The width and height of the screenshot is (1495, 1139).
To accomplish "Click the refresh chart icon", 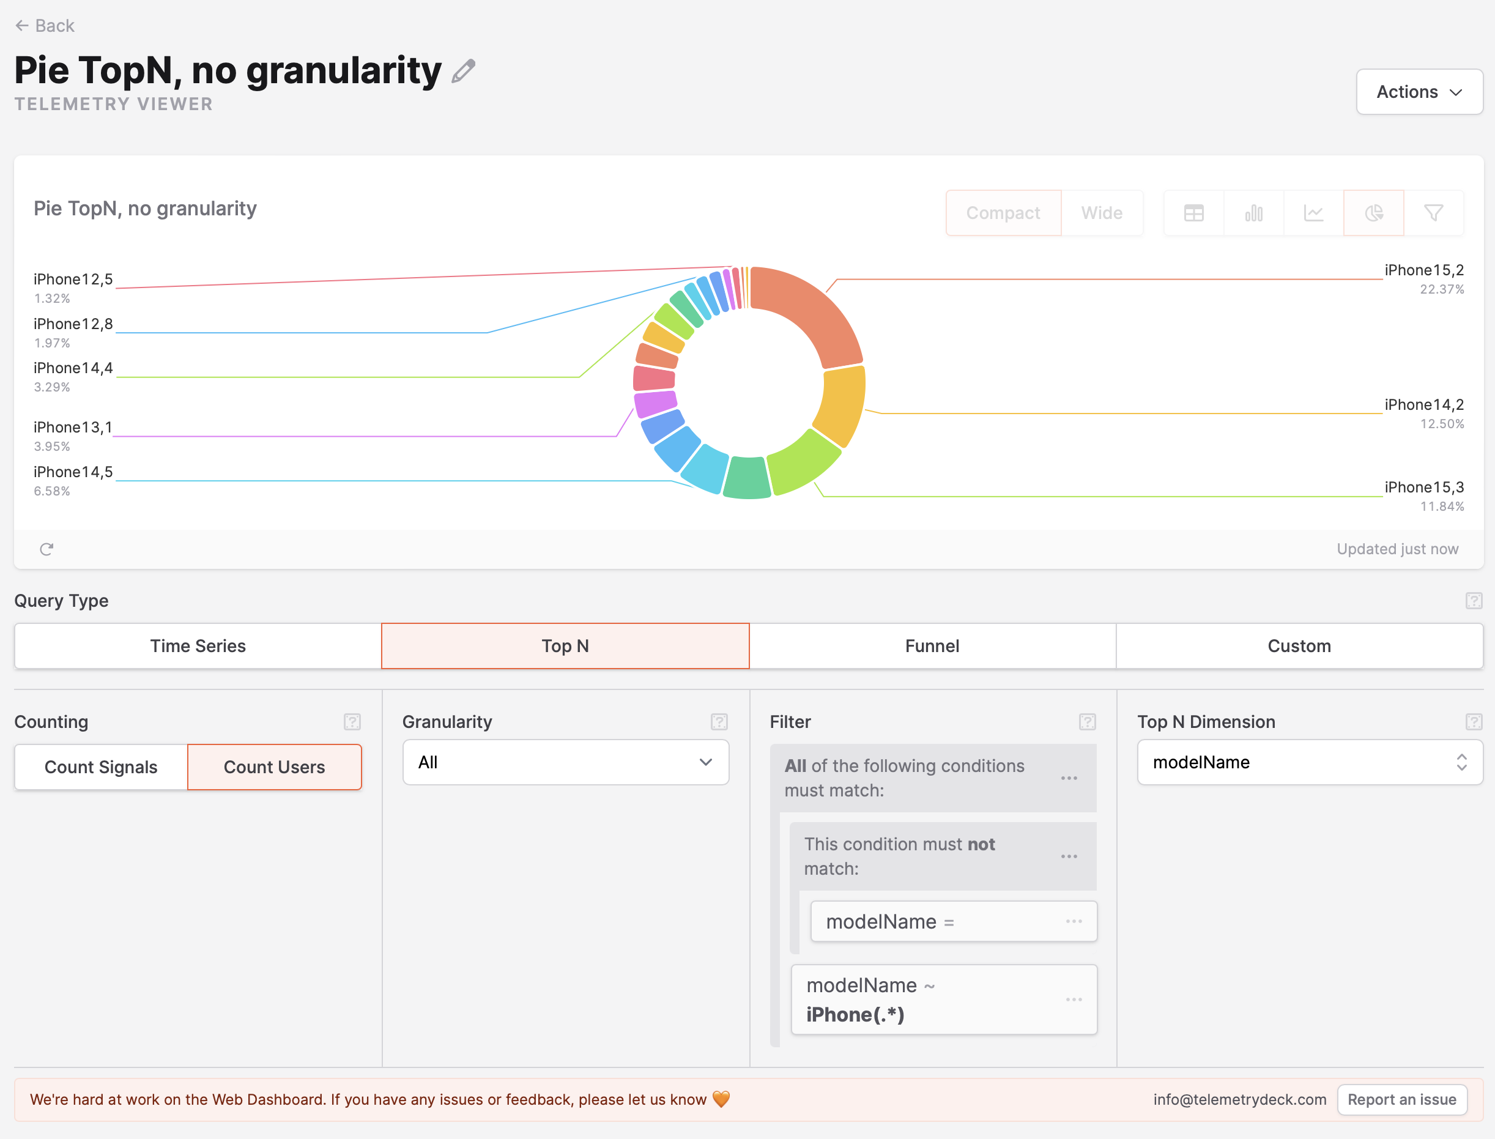I will (46, 549).
